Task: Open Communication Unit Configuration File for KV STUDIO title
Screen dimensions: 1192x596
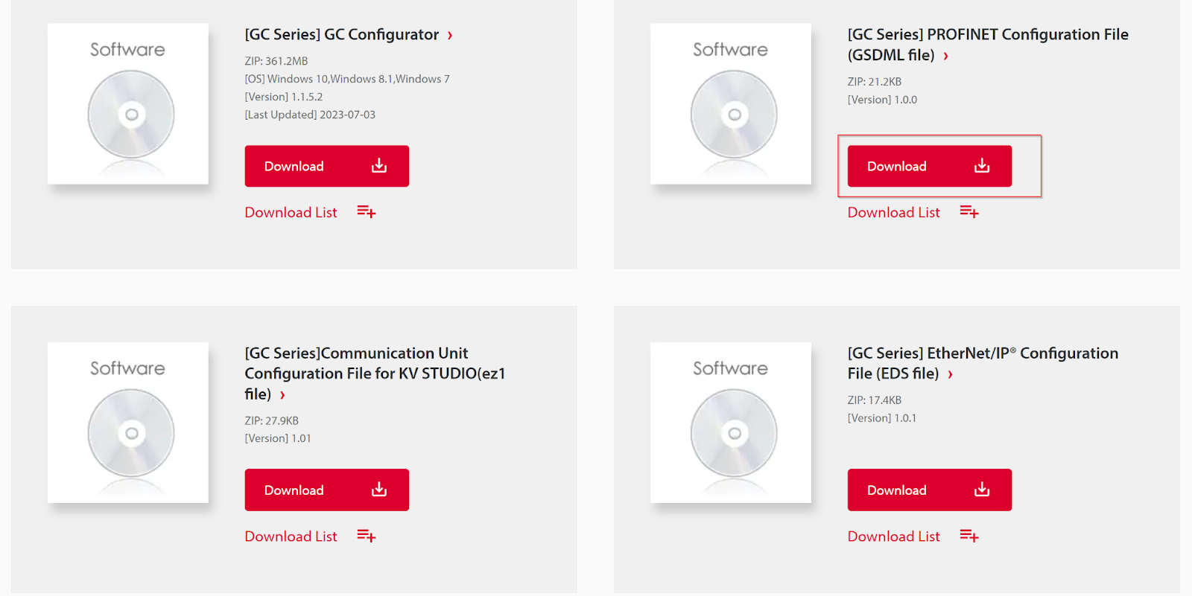Action: pyautogui.click(x=375, y=374)
